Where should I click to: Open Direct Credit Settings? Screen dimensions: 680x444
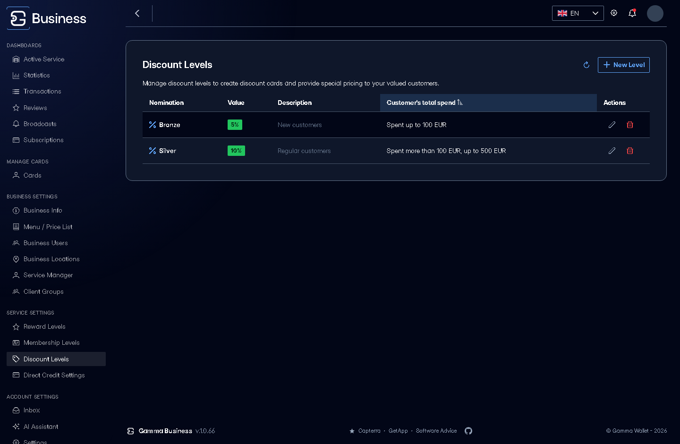point(56,375)
